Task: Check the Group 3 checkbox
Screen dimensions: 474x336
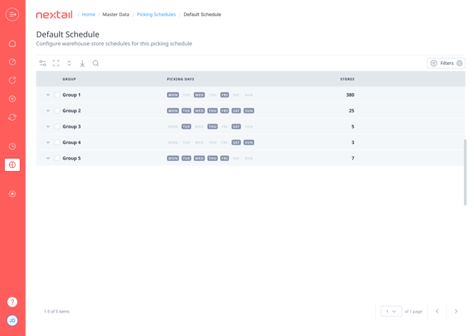Action: pyautogui.click(x=57, y=126)
